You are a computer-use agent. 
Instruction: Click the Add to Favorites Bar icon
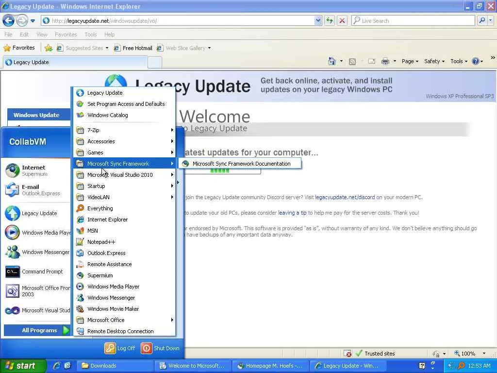[x=49, y=48]
